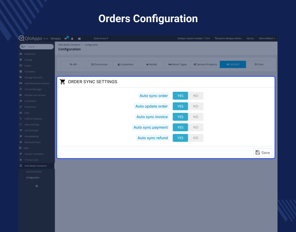This screenshot has width=296, height=232.
Task: Switch to the Cron tab
Action: pyautogui.click(x=259, y=64)
